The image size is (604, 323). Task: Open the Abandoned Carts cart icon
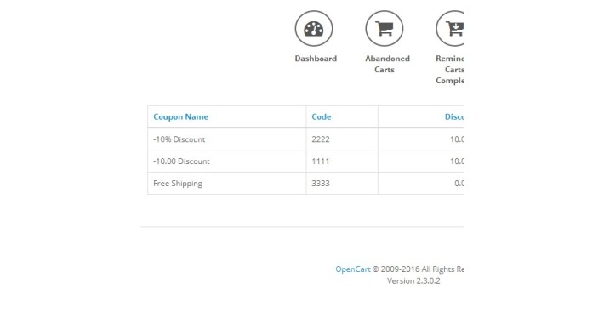coord(385,29)
